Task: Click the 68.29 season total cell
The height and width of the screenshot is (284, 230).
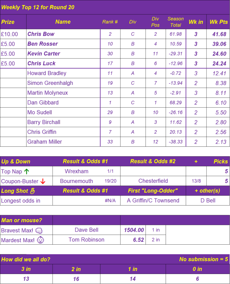Action: (x=176, y=103)
